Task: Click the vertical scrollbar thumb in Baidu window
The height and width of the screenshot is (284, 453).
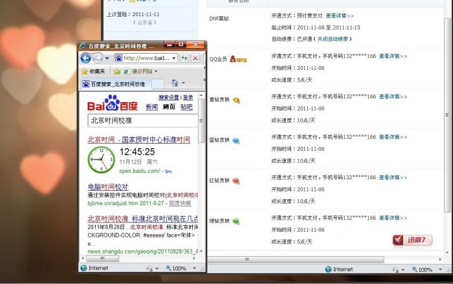Action: pos(201,120)
